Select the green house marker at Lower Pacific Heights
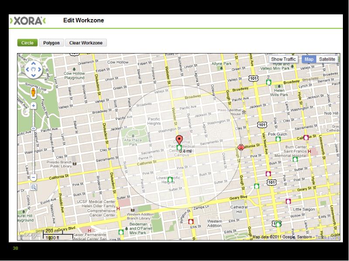 click(170, 179)
